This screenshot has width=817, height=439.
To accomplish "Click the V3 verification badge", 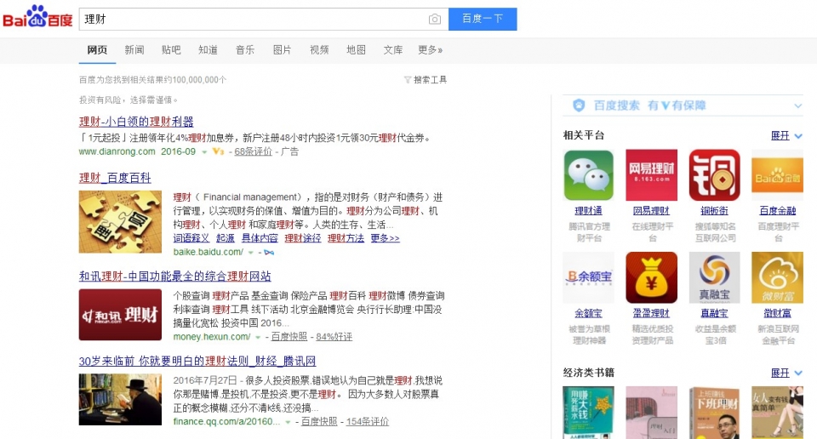I will pos(218,151).
